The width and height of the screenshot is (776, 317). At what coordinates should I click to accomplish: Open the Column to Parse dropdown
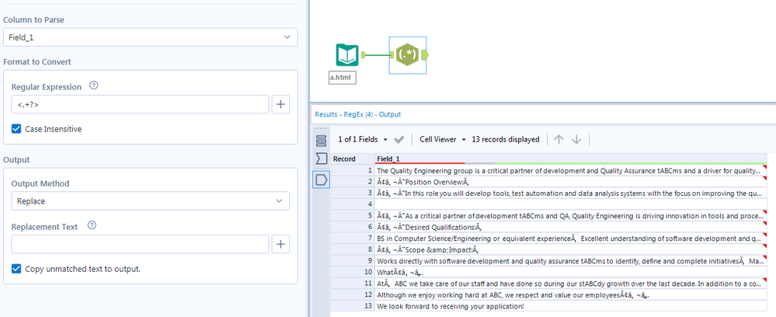click(x=151, y=37)
